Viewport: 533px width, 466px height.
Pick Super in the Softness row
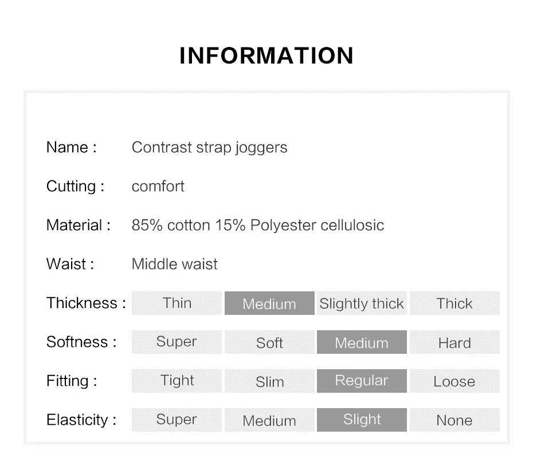point(177,342)
